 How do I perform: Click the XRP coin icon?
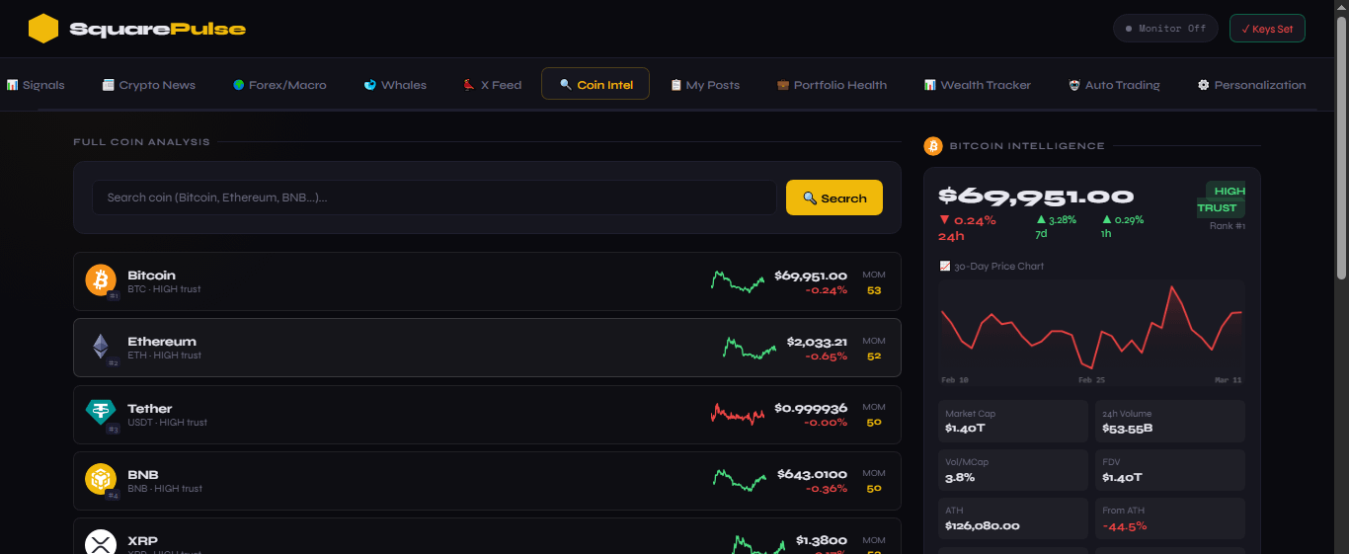pyautogui.click(x=101, y=543)
